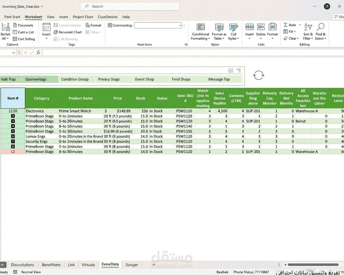Select the Openevrtags slicer button

tap(40, 79)
